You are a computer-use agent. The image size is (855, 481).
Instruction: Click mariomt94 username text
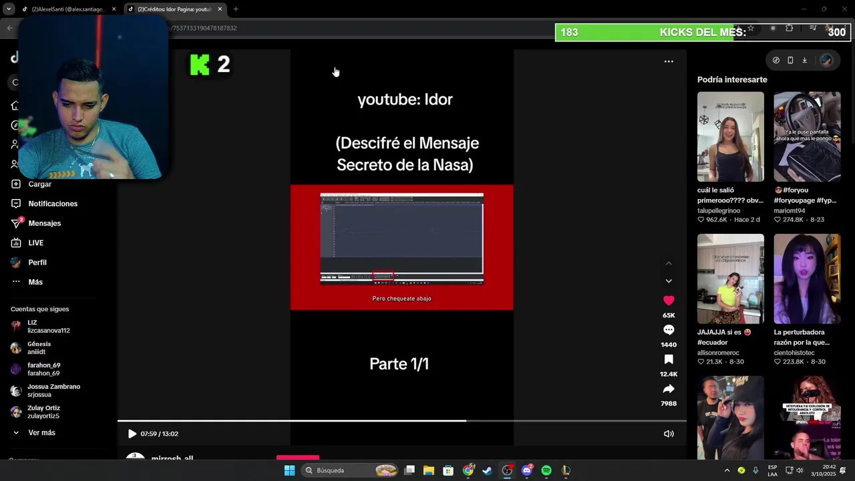(790, 210)
